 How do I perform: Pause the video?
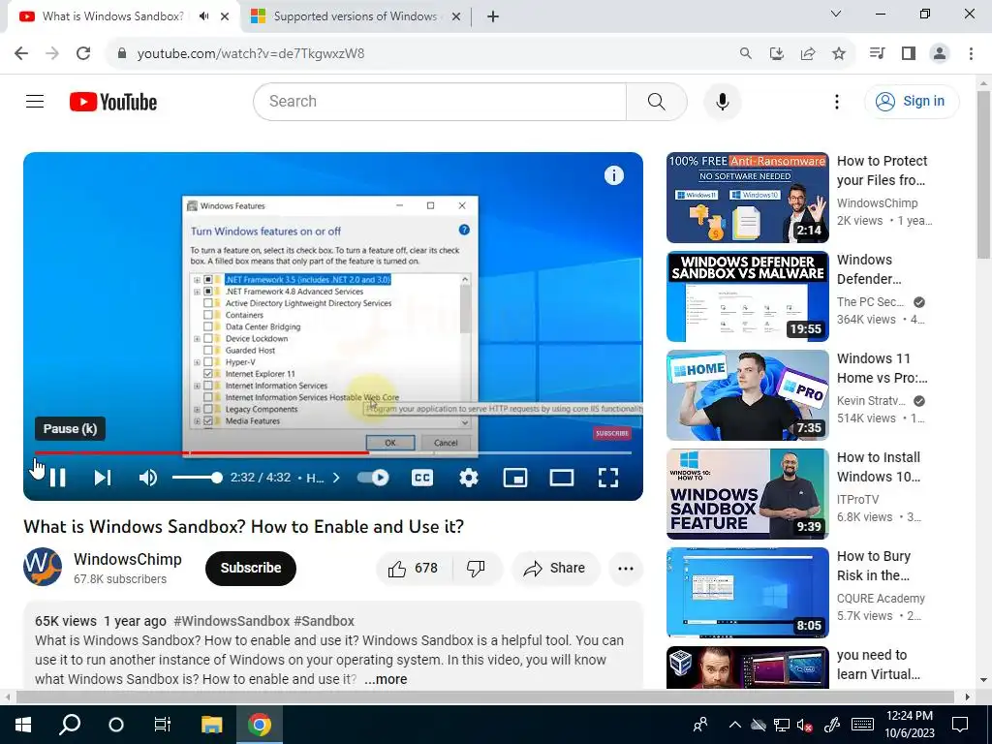pyautogui.click(x=57, y=478)
